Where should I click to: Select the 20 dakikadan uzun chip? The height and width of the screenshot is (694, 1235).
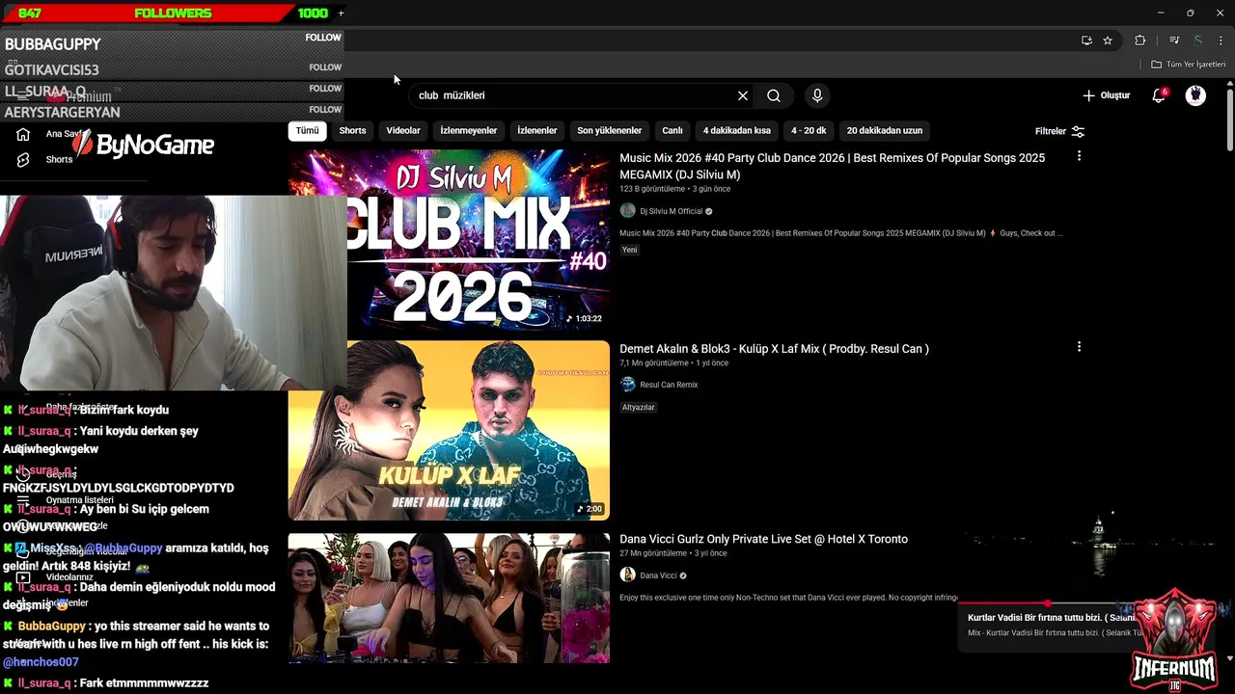pos(885,131)
